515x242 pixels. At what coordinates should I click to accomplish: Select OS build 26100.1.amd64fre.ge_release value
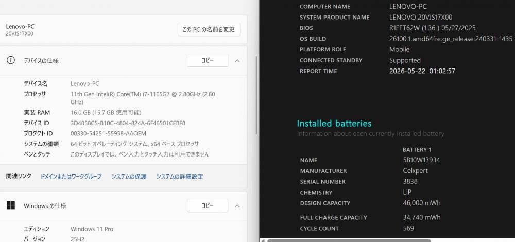point(451,39)
